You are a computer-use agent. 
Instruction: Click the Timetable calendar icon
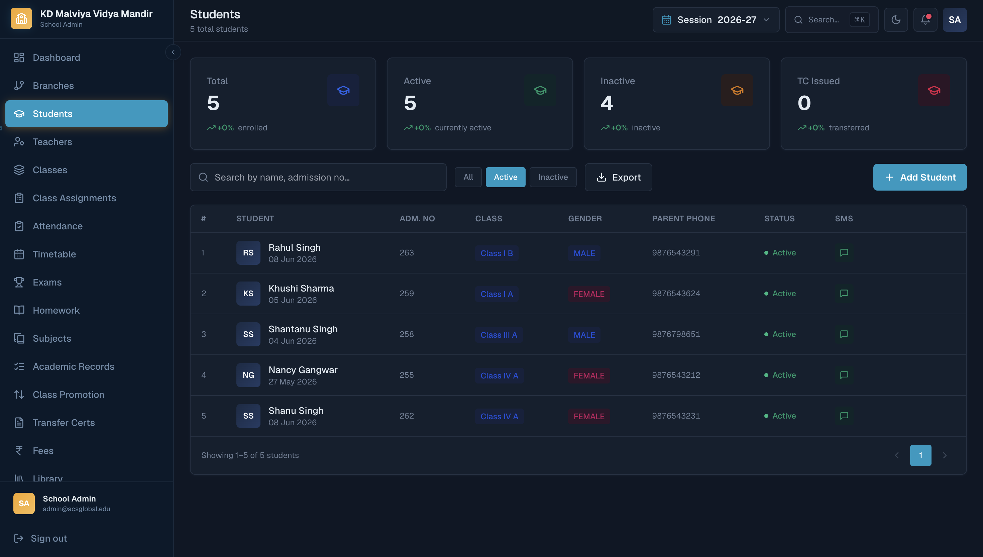tap(19, 254)
